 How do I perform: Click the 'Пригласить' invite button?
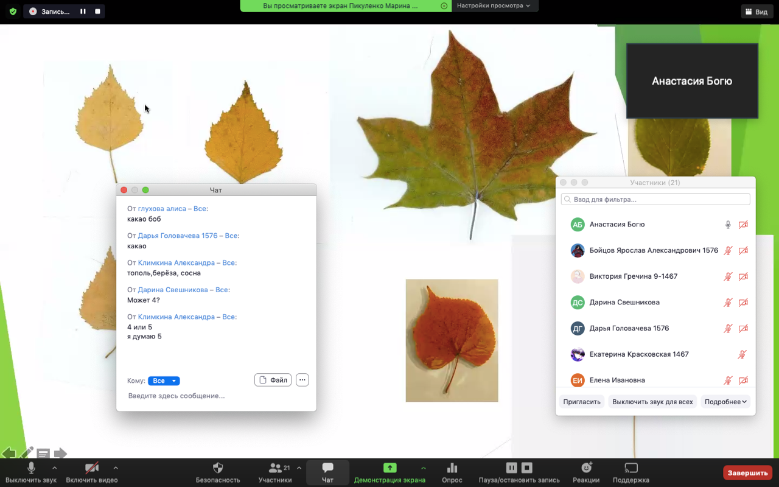(x=582, y=402)
